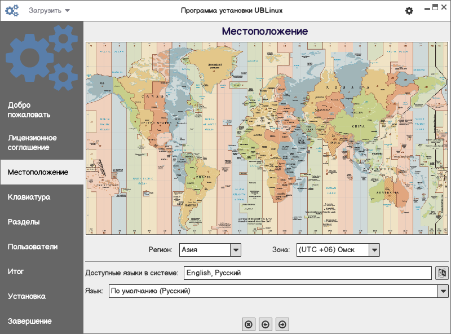Image resolution: width=451 pixels, height=334 pixels.
Task: Switch to the Клавиатура step
Action: pos(42,197)
